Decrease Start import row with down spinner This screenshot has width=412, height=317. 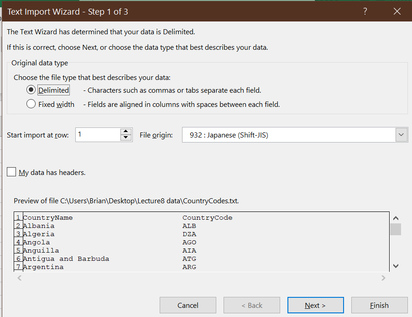[126, 137]
